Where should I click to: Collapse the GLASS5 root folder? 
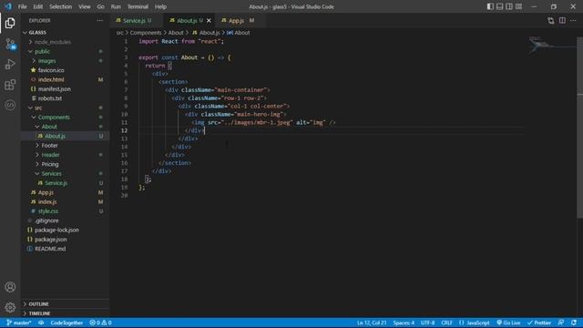tap(66, 33)
